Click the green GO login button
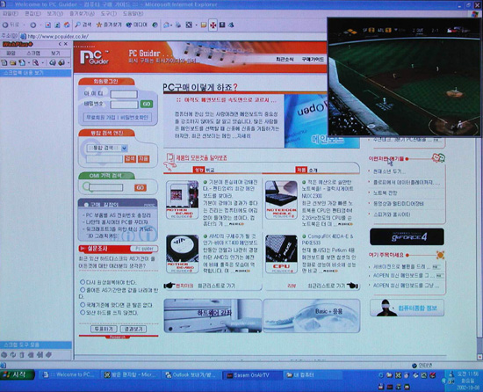Viewport: 483px width, 392px height. (x=147, y=105)
